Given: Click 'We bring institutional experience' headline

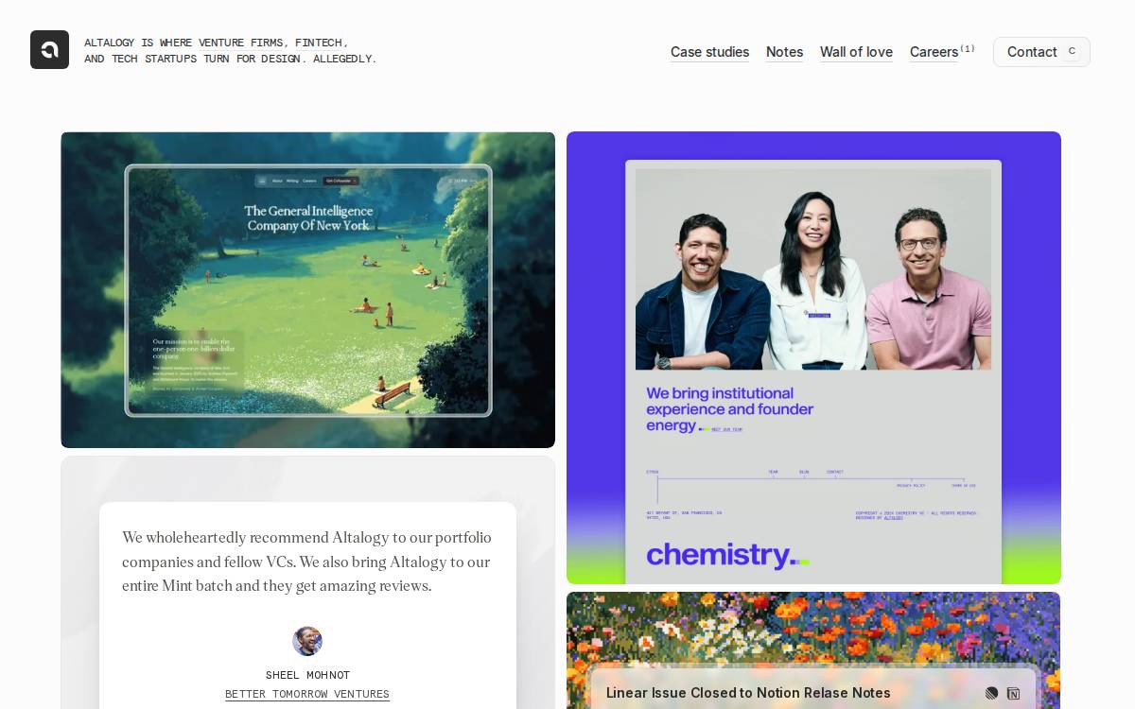Looking at the screenshot, I should click(x=729, y=409).
